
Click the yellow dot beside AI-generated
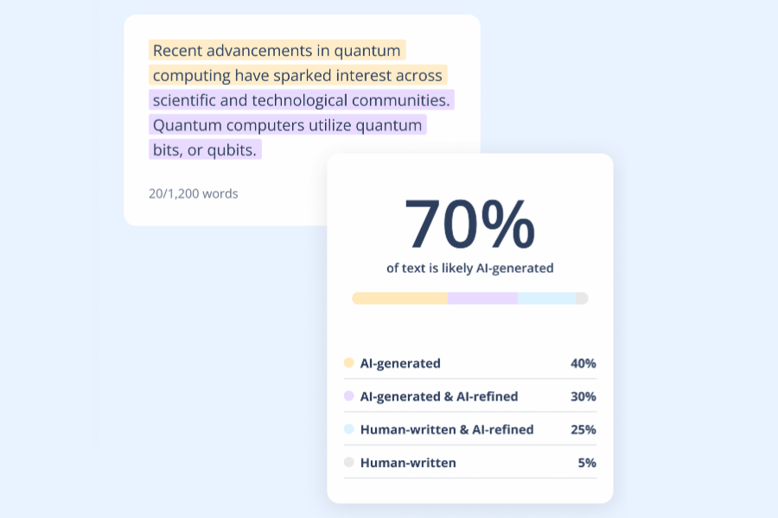pyautogui.click(x=349, y=363)
